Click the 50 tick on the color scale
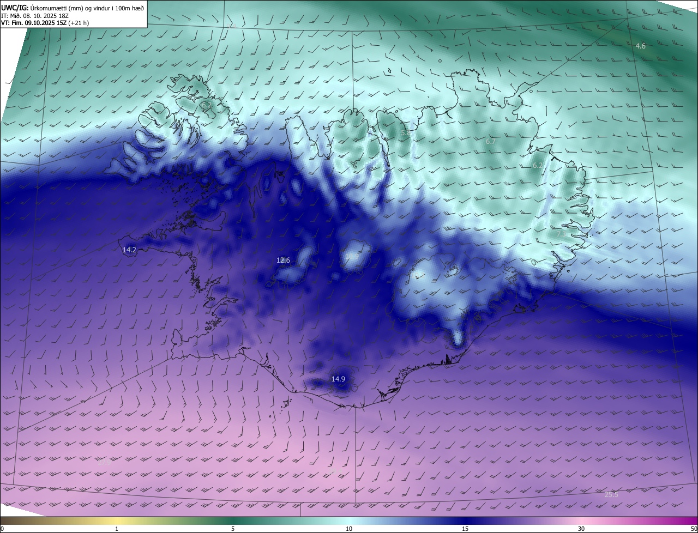 click(x=694, y=529)
